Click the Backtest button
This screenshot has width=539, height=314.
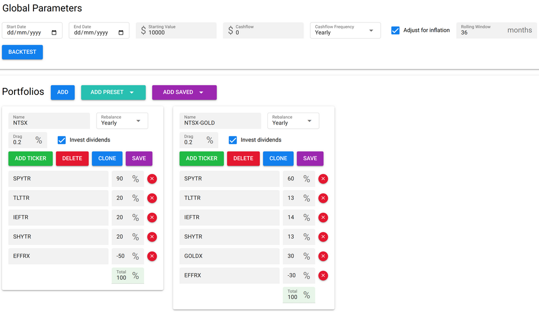[x=22, y=52]
